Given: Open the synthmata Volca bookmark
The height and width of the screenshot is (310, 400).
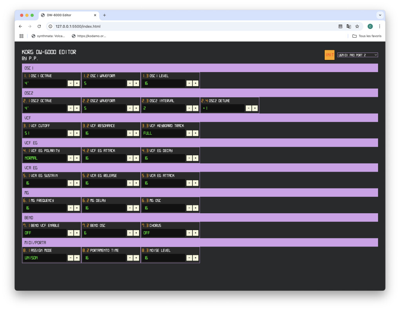Looking at the screenshot, I should (48, 36).
